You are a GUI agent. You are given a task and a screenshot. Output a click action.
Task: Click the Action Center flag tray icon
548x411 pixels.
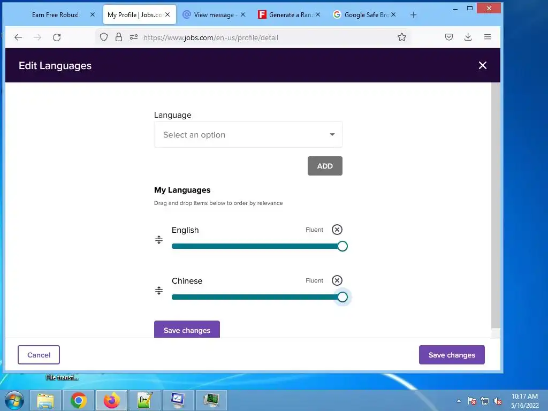pyautogui.click(x=471, y=401)
